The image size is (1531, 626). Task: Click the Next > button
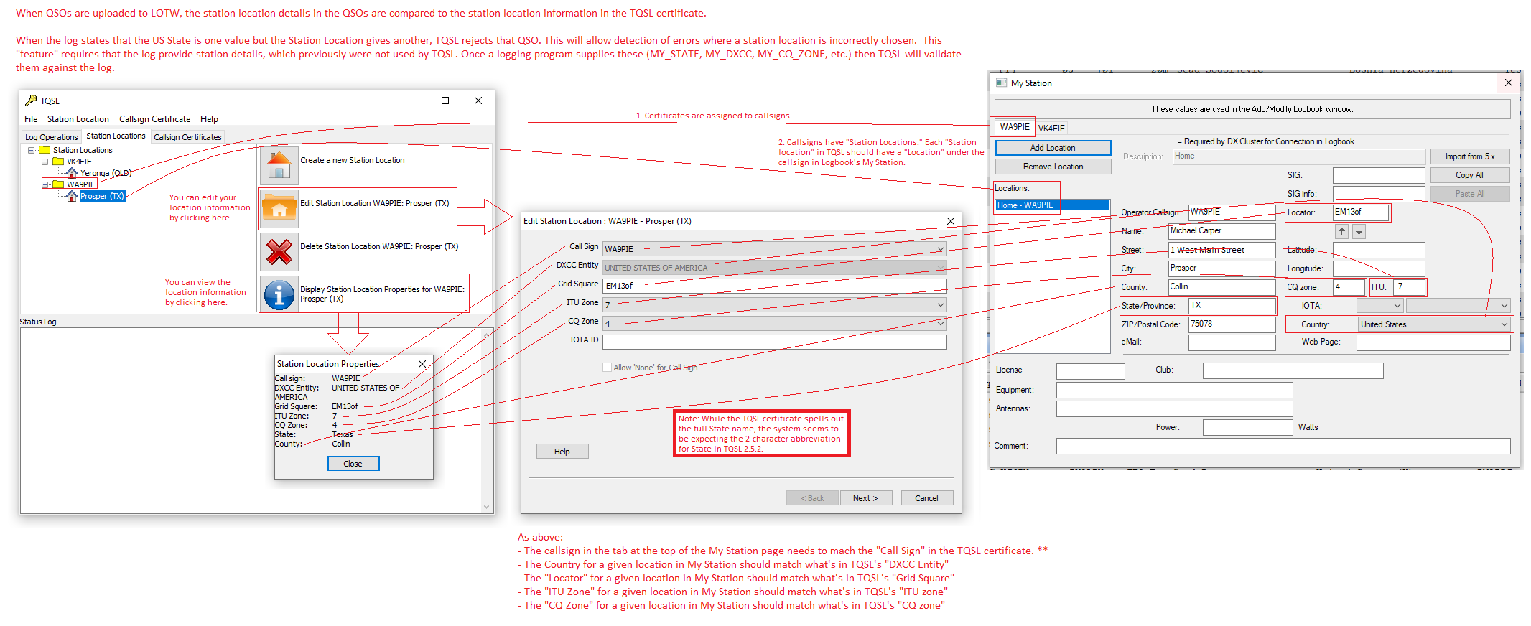[865, 498]
